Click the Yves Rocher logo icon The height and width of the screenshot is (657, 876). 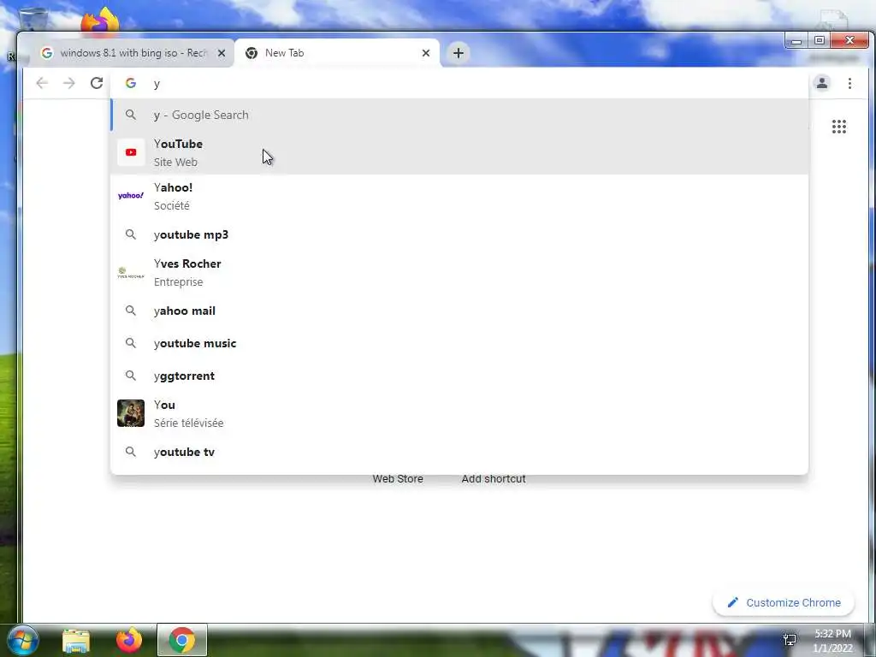pyautogui.click(x=131, y=272)
